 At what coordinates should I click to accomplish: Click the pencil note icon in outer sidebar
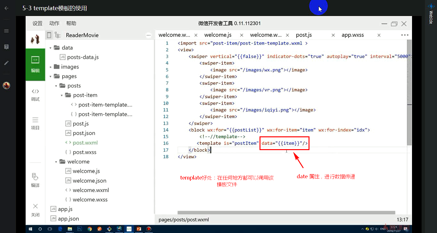[x=6, y=63]
